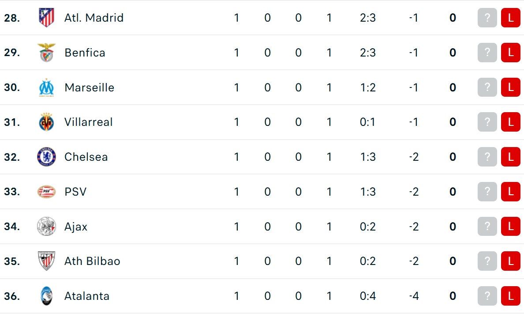The width and height of the screenshot is (524, 314).
Task: Open the Atl. Madrid team name link
Action: tap(94, 18)
